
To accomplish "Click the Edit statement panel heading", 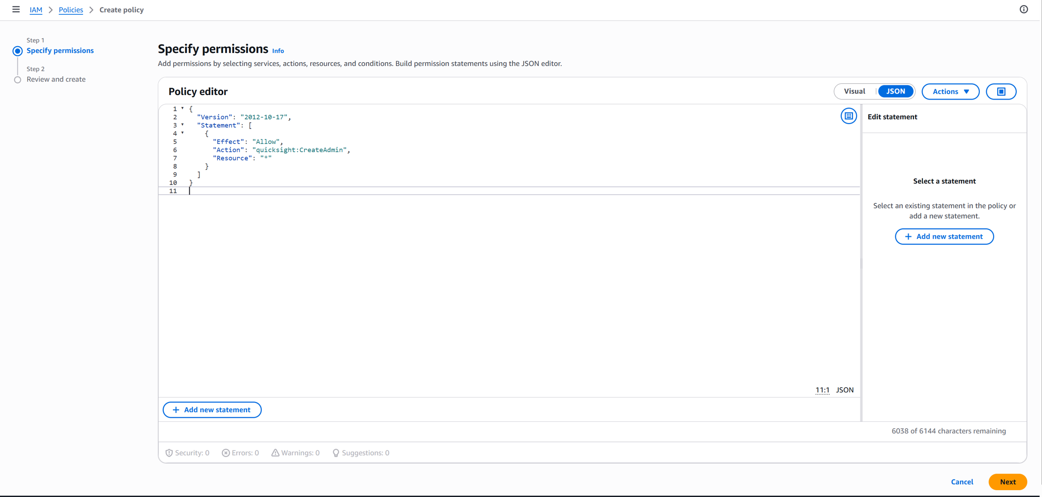I will [892, 117].
